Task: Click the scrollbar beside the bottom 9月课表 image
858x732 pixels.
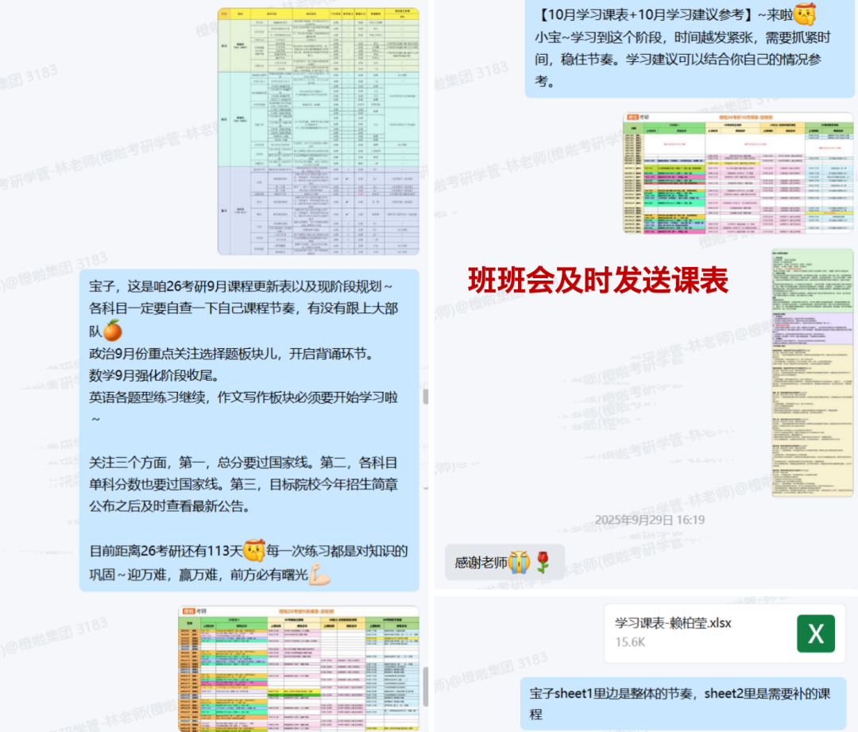Action: click(x=426, y=687)
